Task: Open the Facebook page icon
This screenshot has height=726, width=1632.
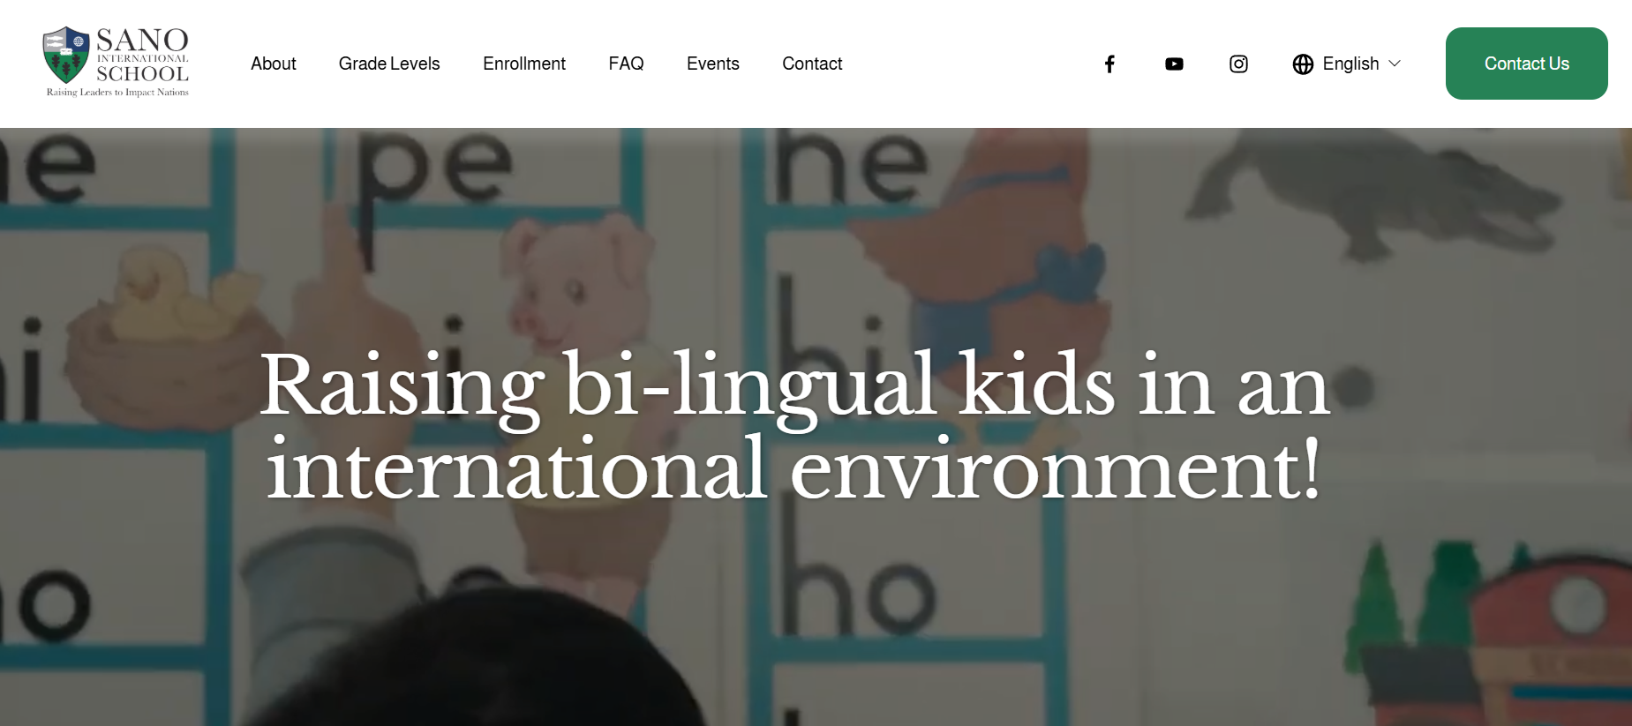Action: (1109, 64)
